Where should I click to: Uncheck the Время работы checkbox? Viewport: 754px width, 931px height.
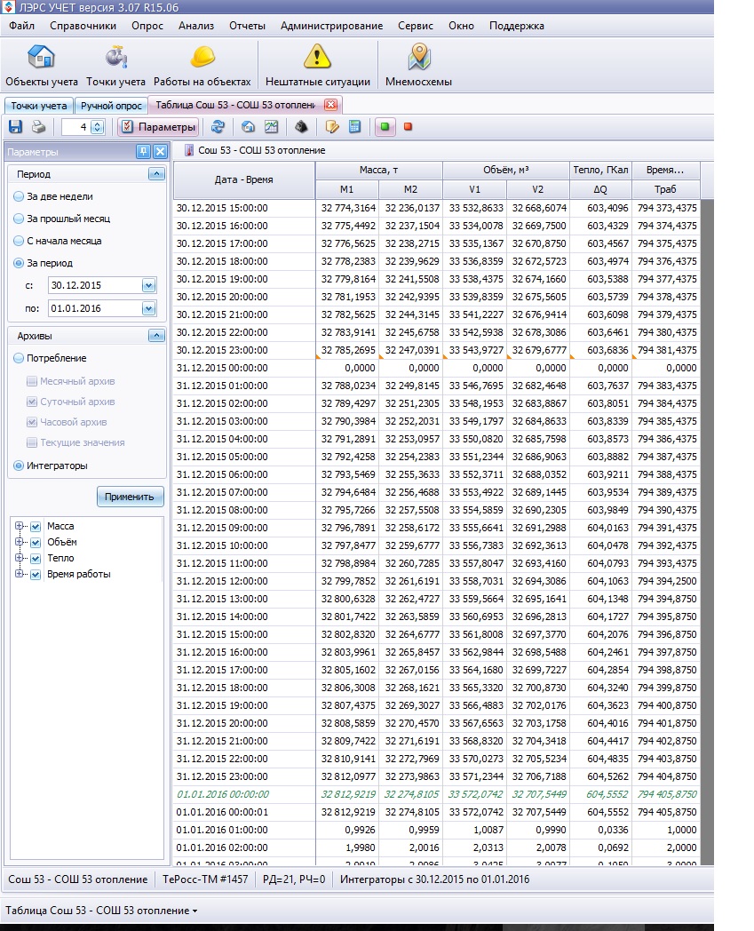[36, 575]
